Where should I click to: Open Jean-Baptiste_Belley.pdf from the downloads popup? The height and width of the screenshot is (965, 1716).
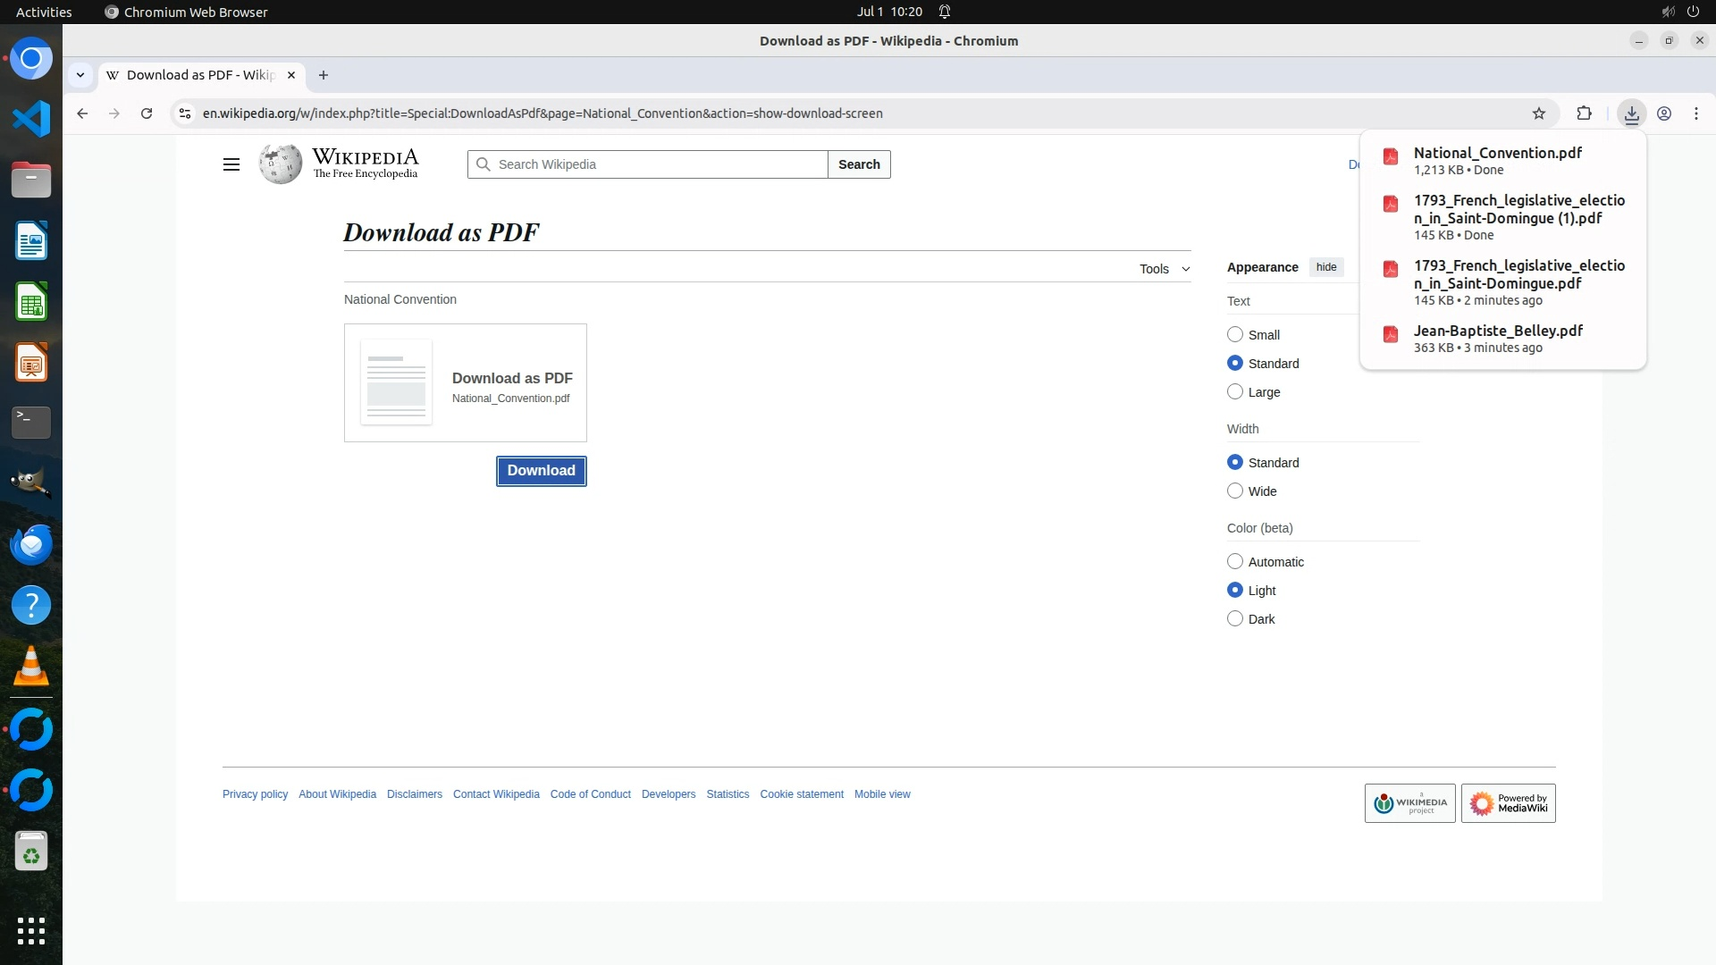(x=1497, y=331)
